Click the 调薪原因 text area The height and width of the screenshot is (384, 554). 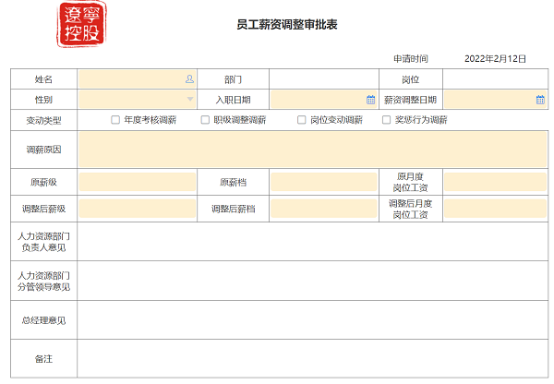313,150
